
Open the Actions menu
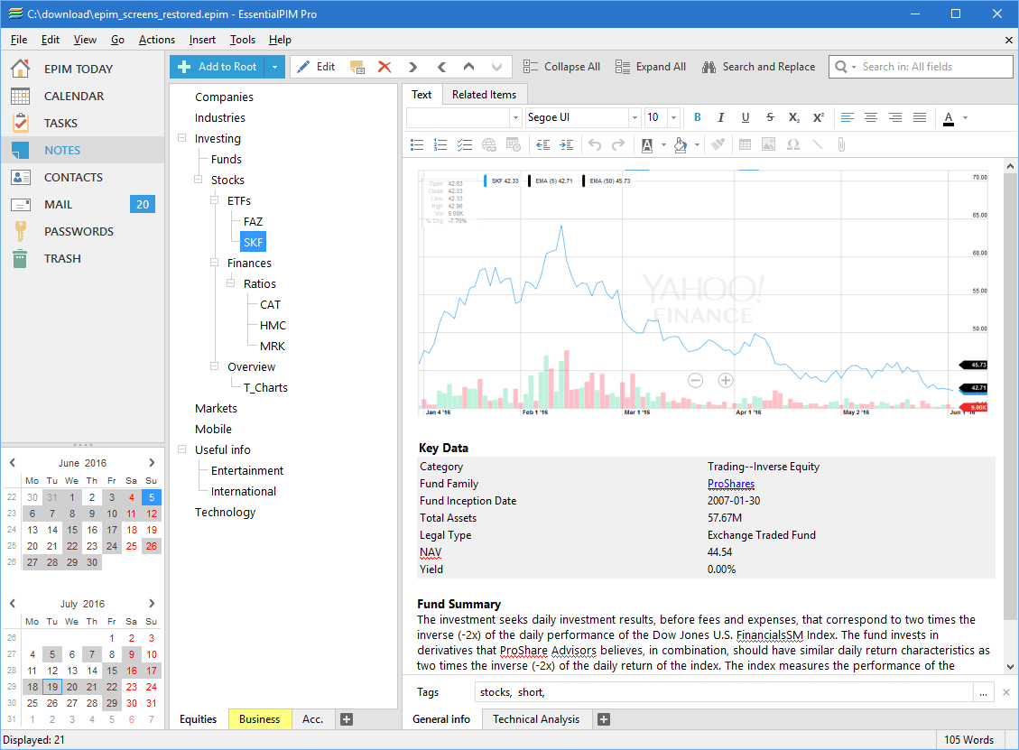[x=157, y=40]
